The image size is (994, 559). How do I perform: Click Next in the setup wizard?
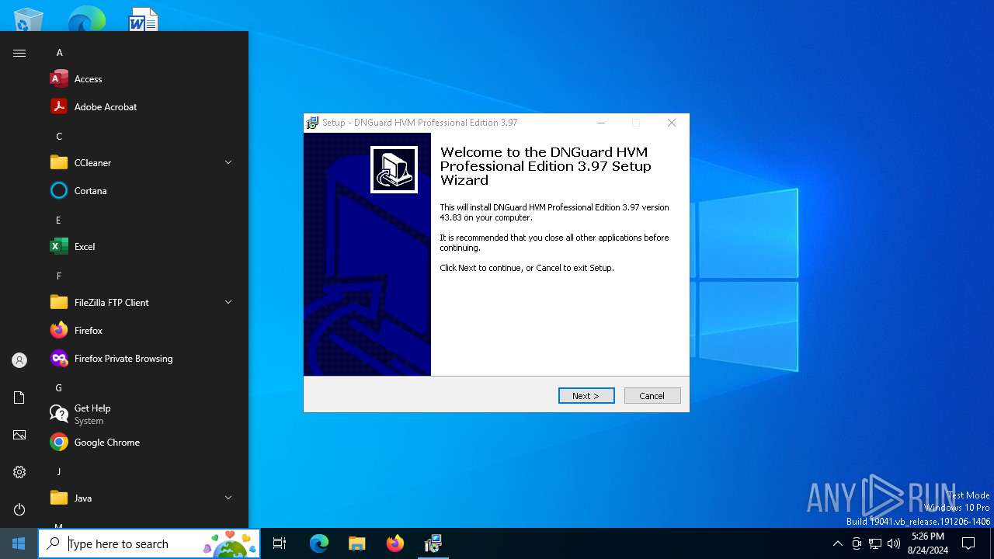(586, 396)
